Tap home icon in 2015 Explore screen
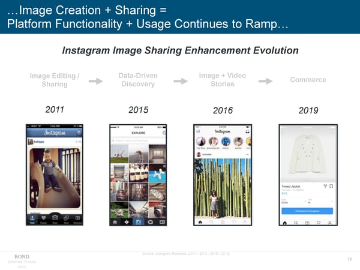The height and width of the screenshot is (270, 360). (x=115, y=221)
